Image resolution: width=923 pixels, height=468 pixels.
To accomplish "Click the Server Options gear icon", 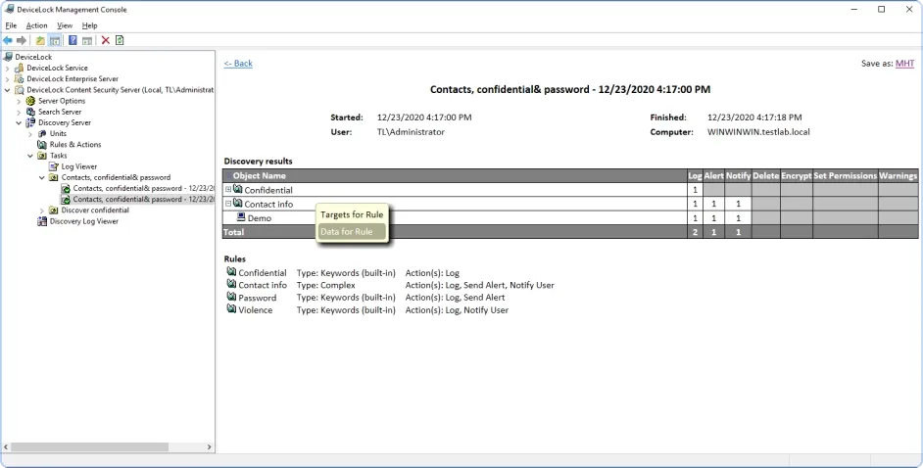I will (x=30, y=101).
